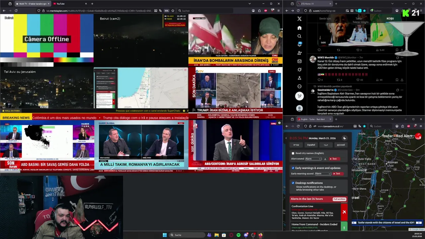
Task: Select Takip tab on X
Action: click(359, 19)
